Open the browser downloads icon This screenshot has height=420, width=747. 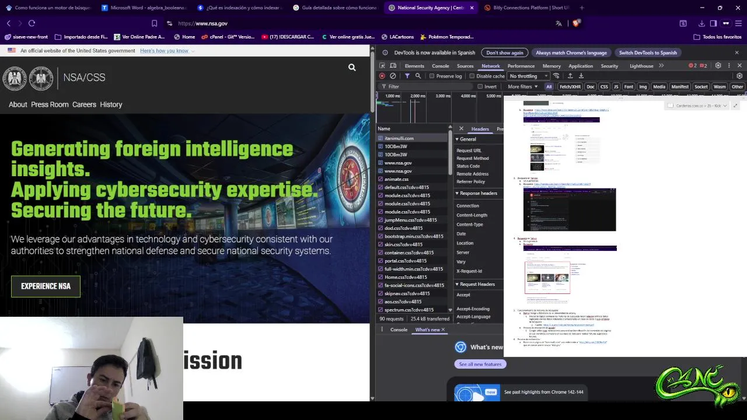click(x=701, y=23)
